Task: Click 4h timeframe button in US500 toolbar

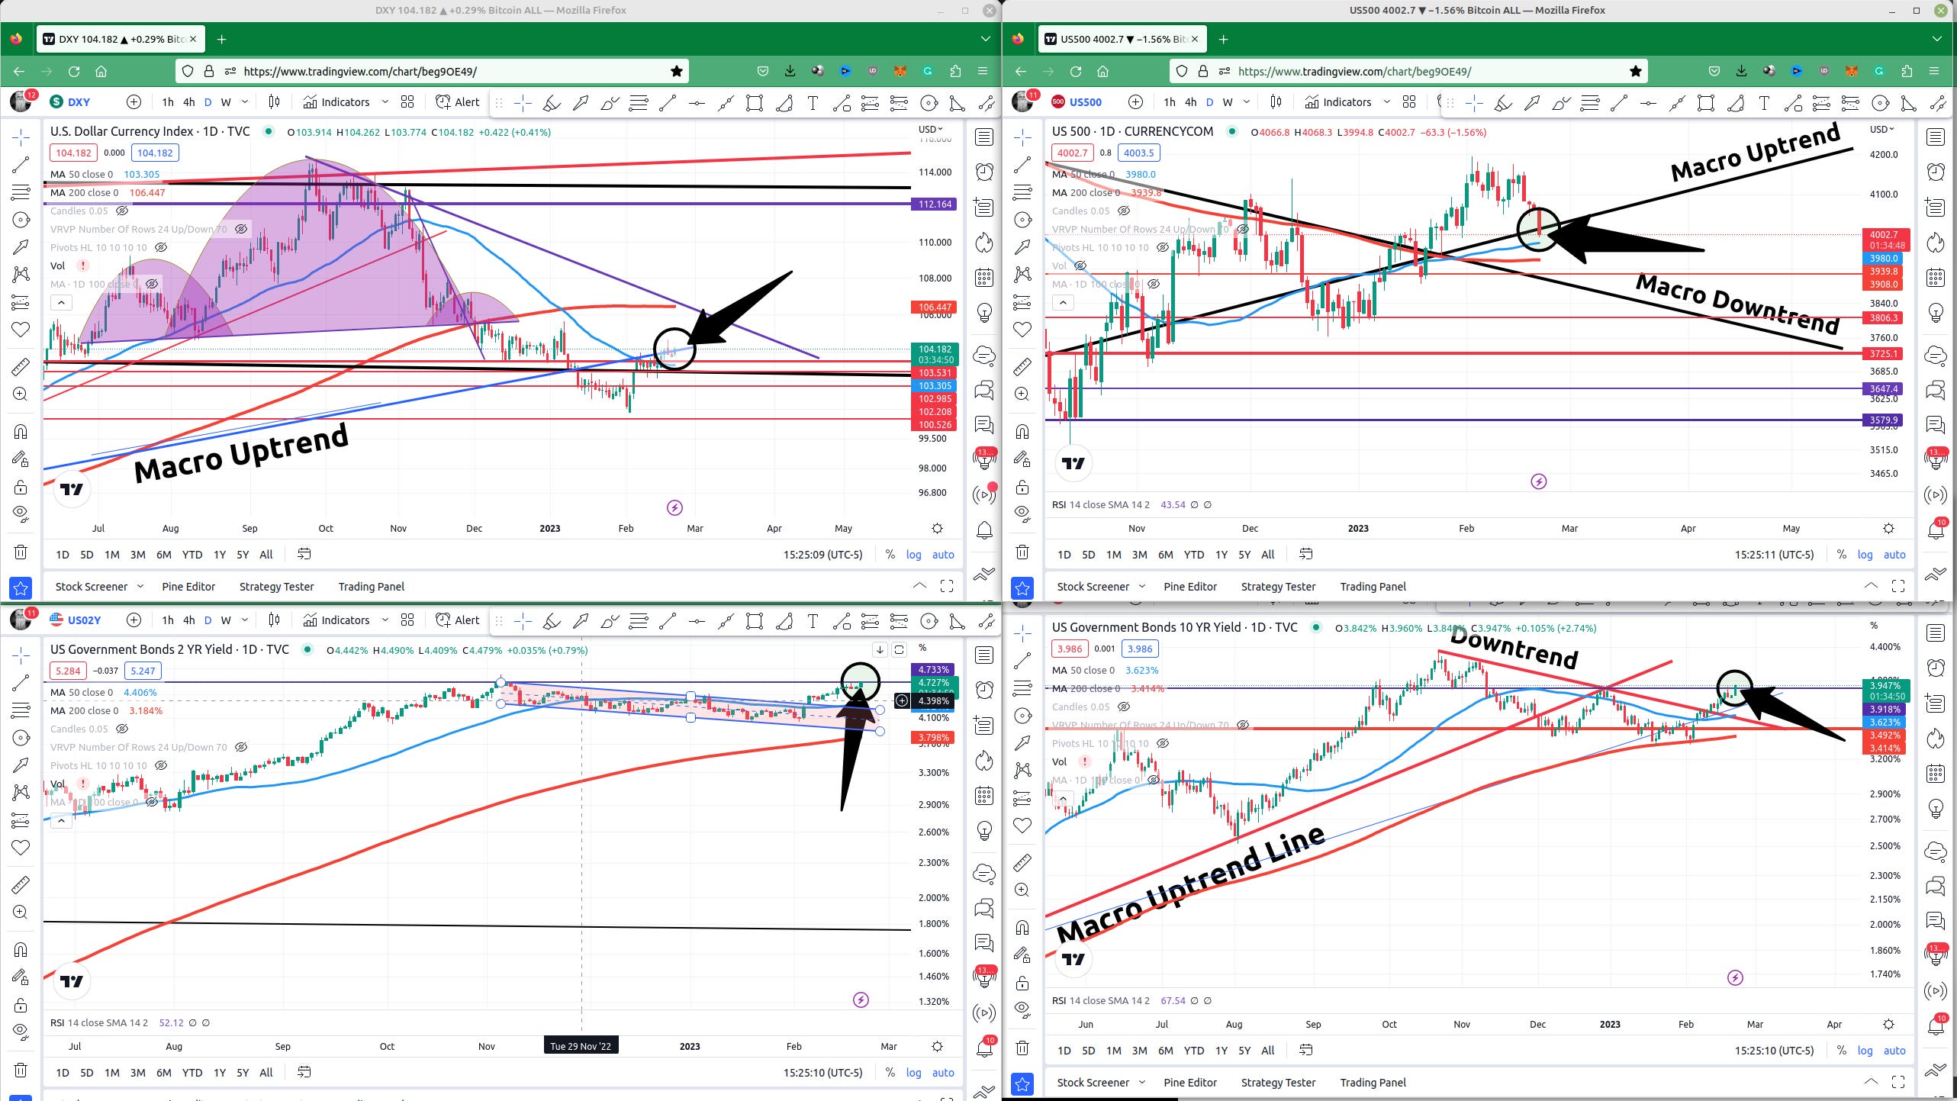Action: [1190, 102]
